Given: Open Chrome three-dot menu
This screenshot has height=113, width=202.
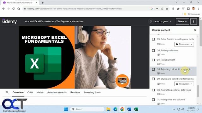Looking at the screenshot, I should pos(199,9).
